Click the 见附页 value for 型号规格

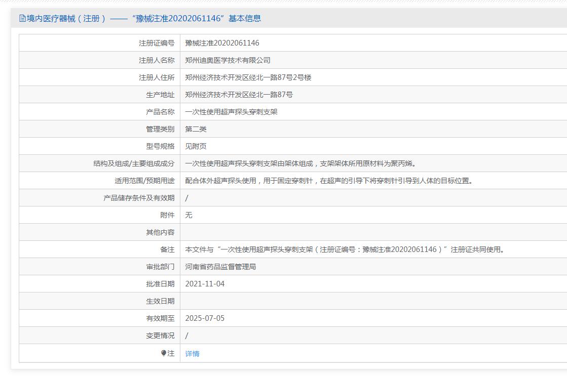tap(196, 146)
